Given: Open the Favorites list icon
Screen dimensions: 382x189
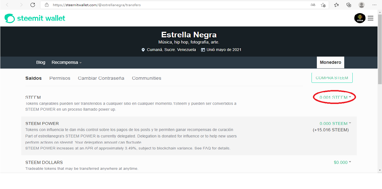Looking at the screenshot, I should click(336, 5).
